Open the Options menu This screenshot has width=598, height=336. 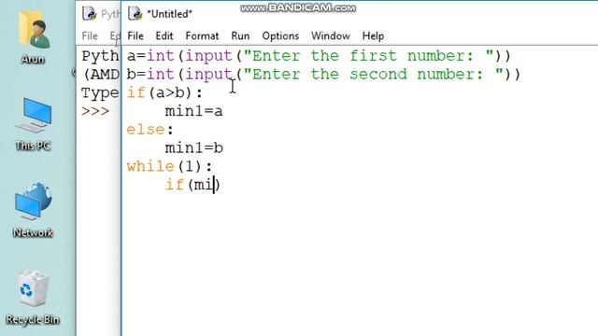click(280, 35)
